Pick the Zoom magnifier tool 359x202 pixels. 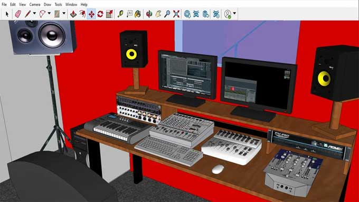[x=167, y=14]
